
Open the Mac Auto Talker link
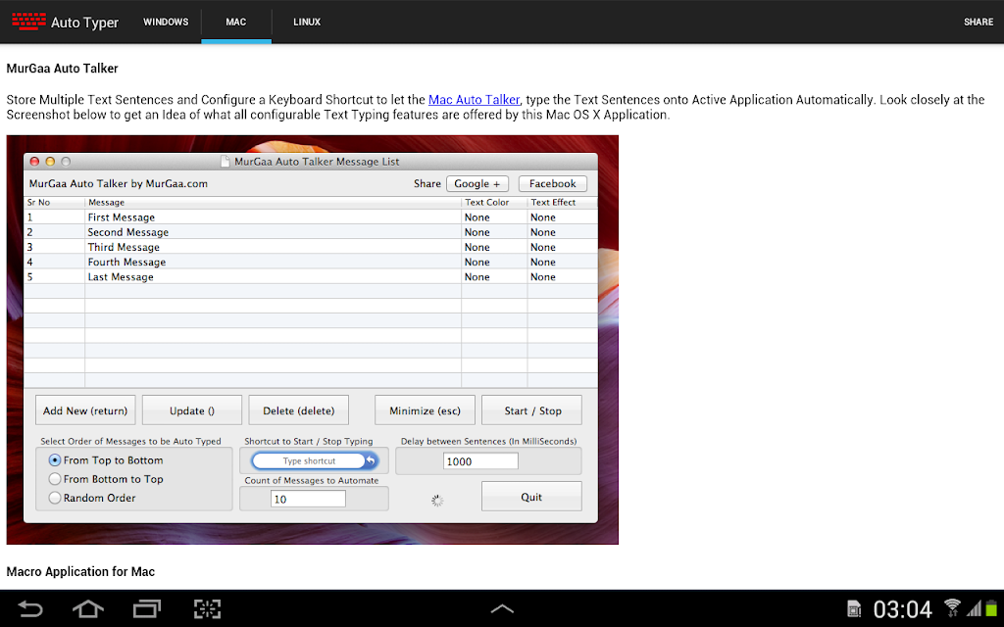point(474,100)
